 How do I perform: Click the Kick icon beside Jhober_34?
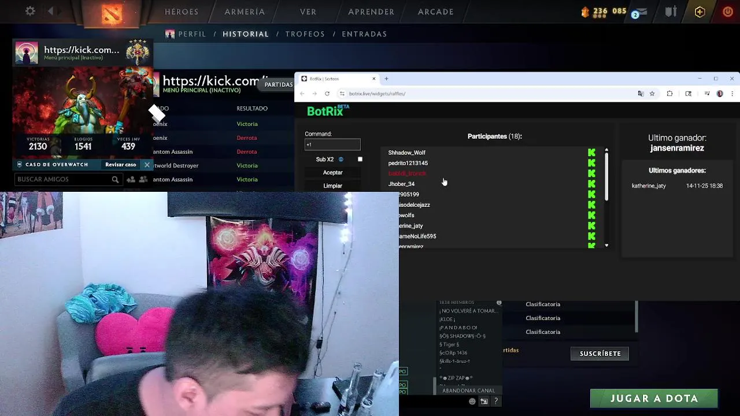[591, 184]
